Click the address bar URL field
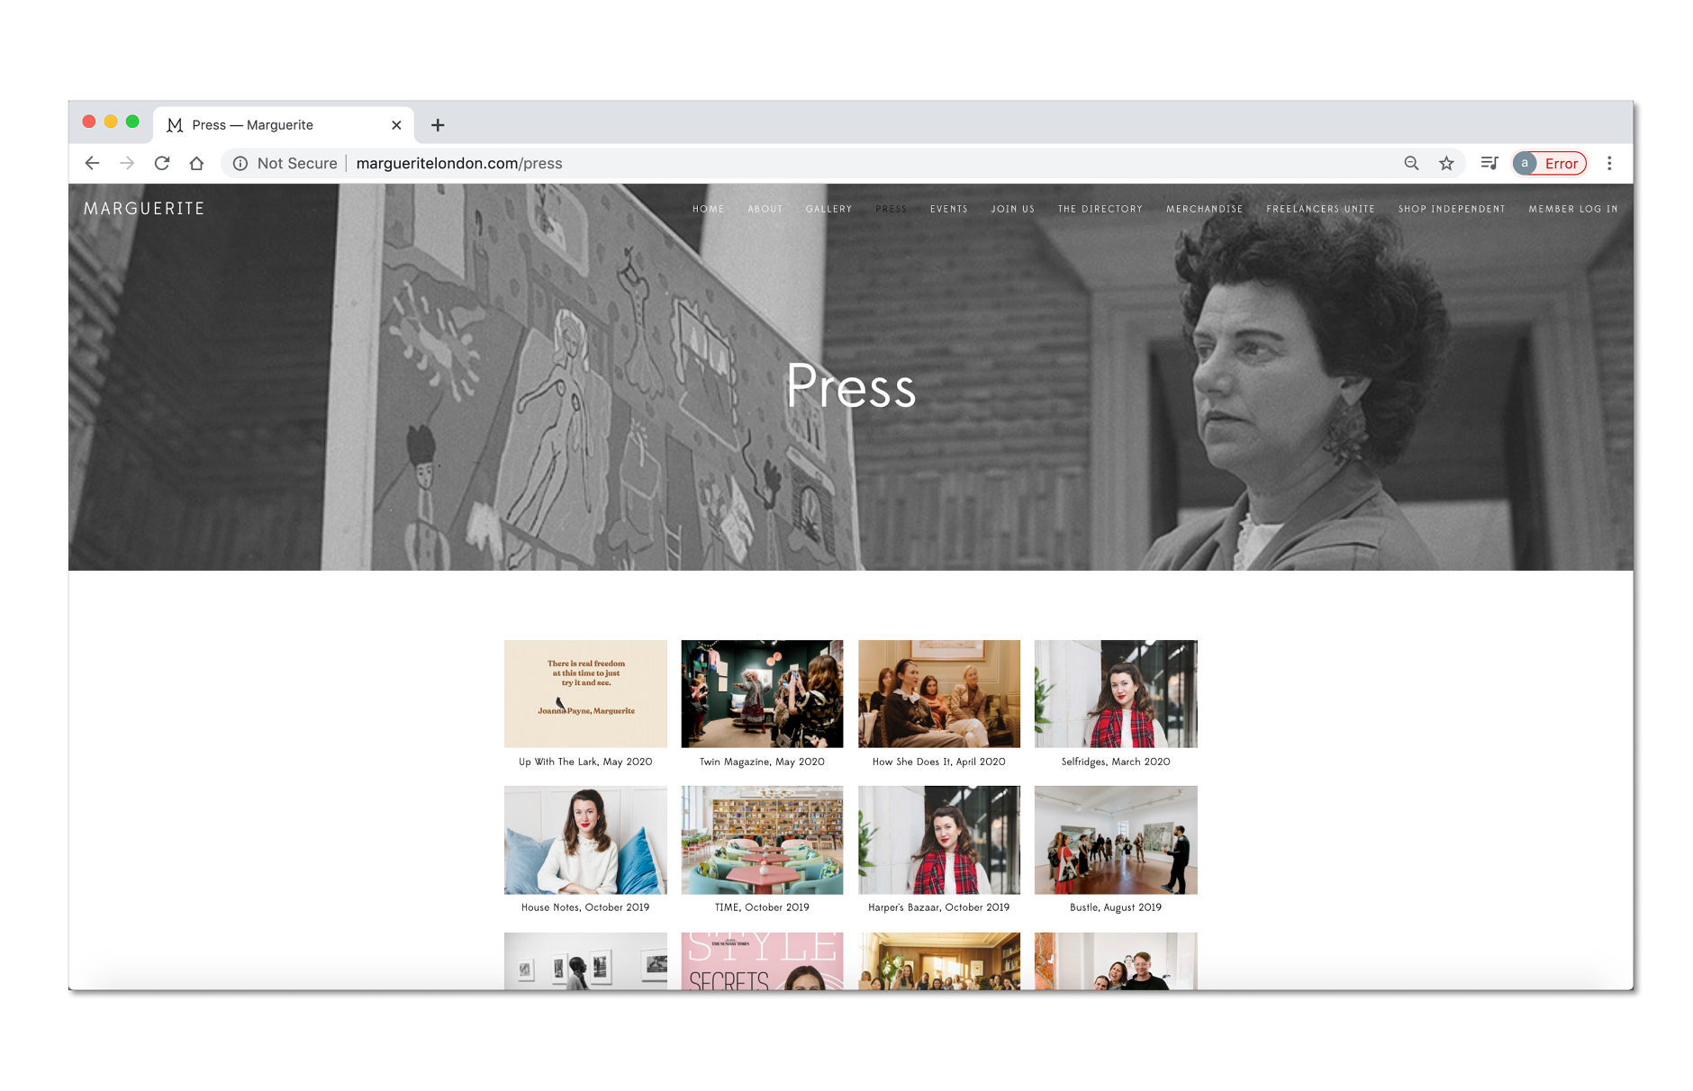This screenshot has width=1693, height=1091. click(x=810, y=163)
